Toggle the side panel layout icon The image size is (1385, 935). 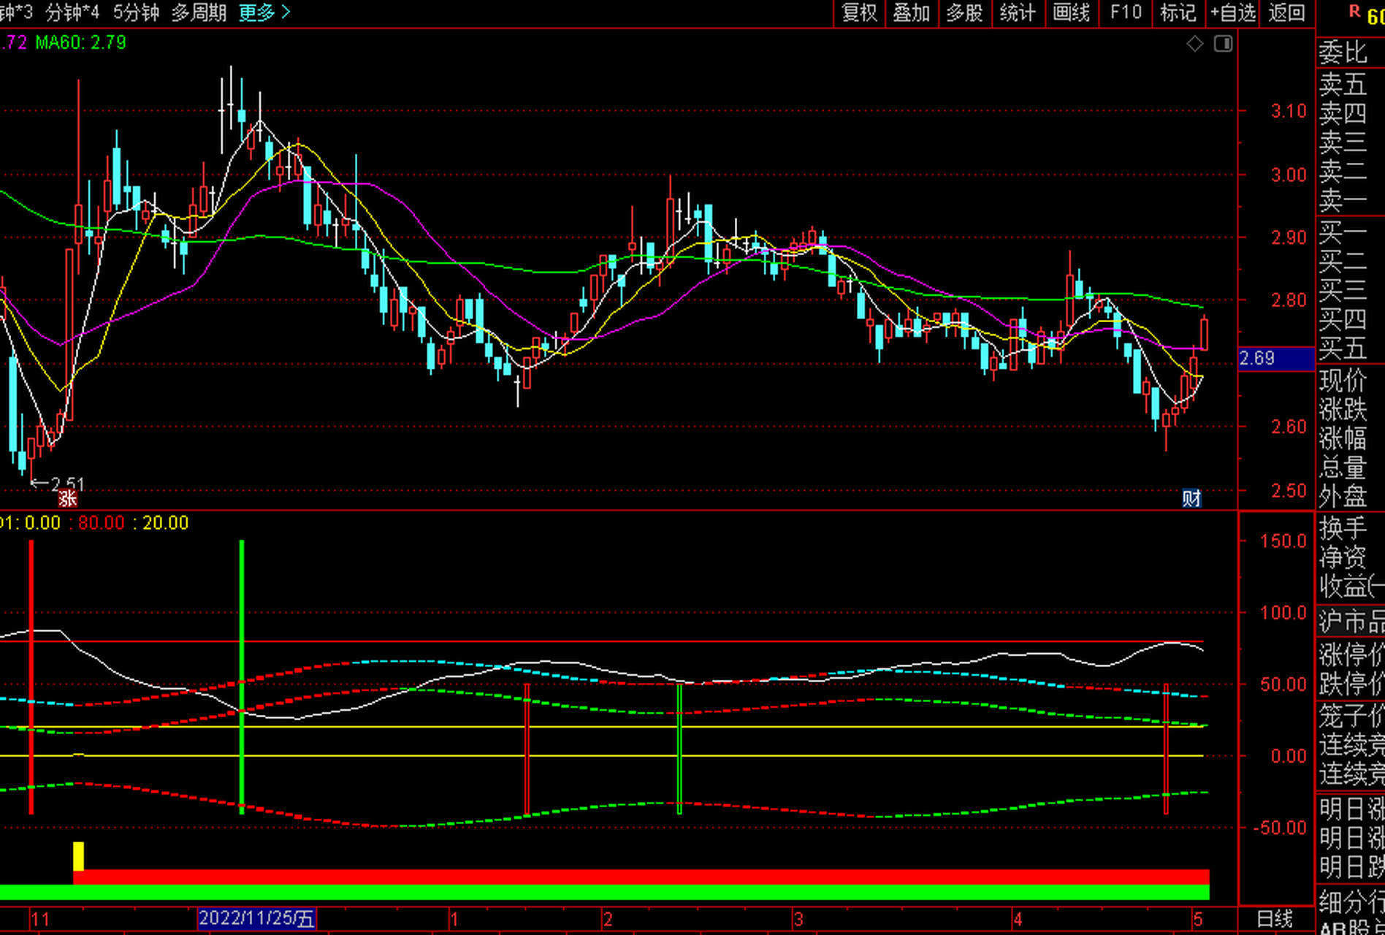1223,45
